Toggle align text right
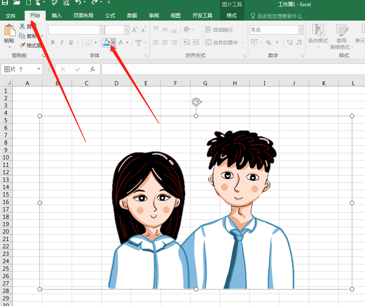 coord(174,42)
